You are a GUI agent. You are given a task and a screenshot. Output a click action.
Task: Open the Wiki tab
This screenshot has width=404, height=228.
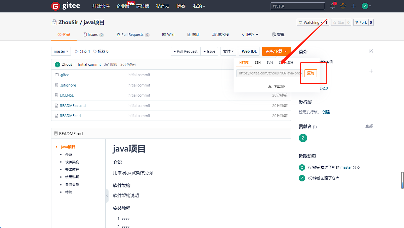point(168,35)
